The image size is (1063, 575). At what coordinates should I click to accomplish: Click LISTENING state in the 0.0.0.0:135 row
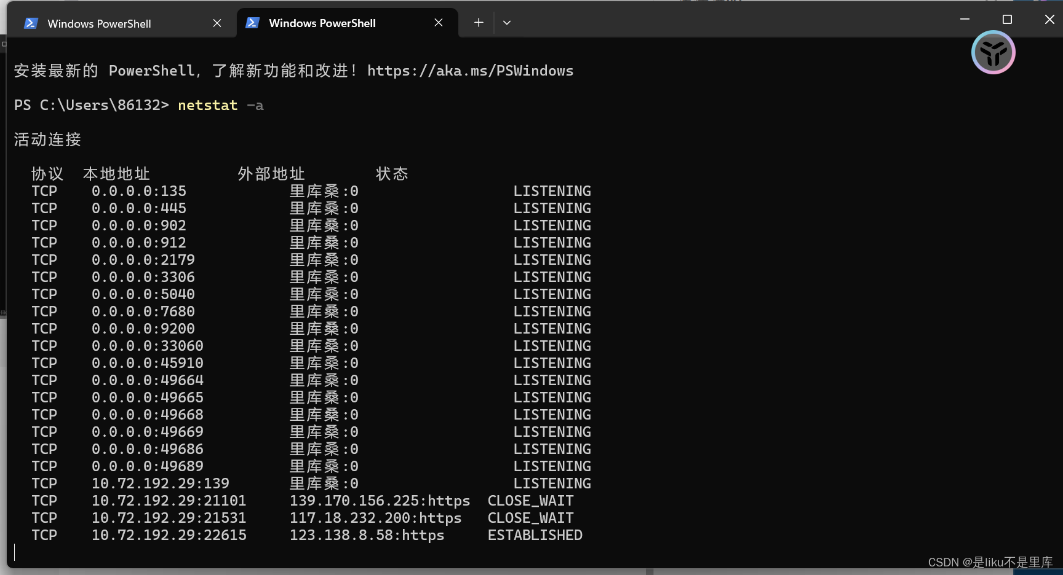click(552, 192)
